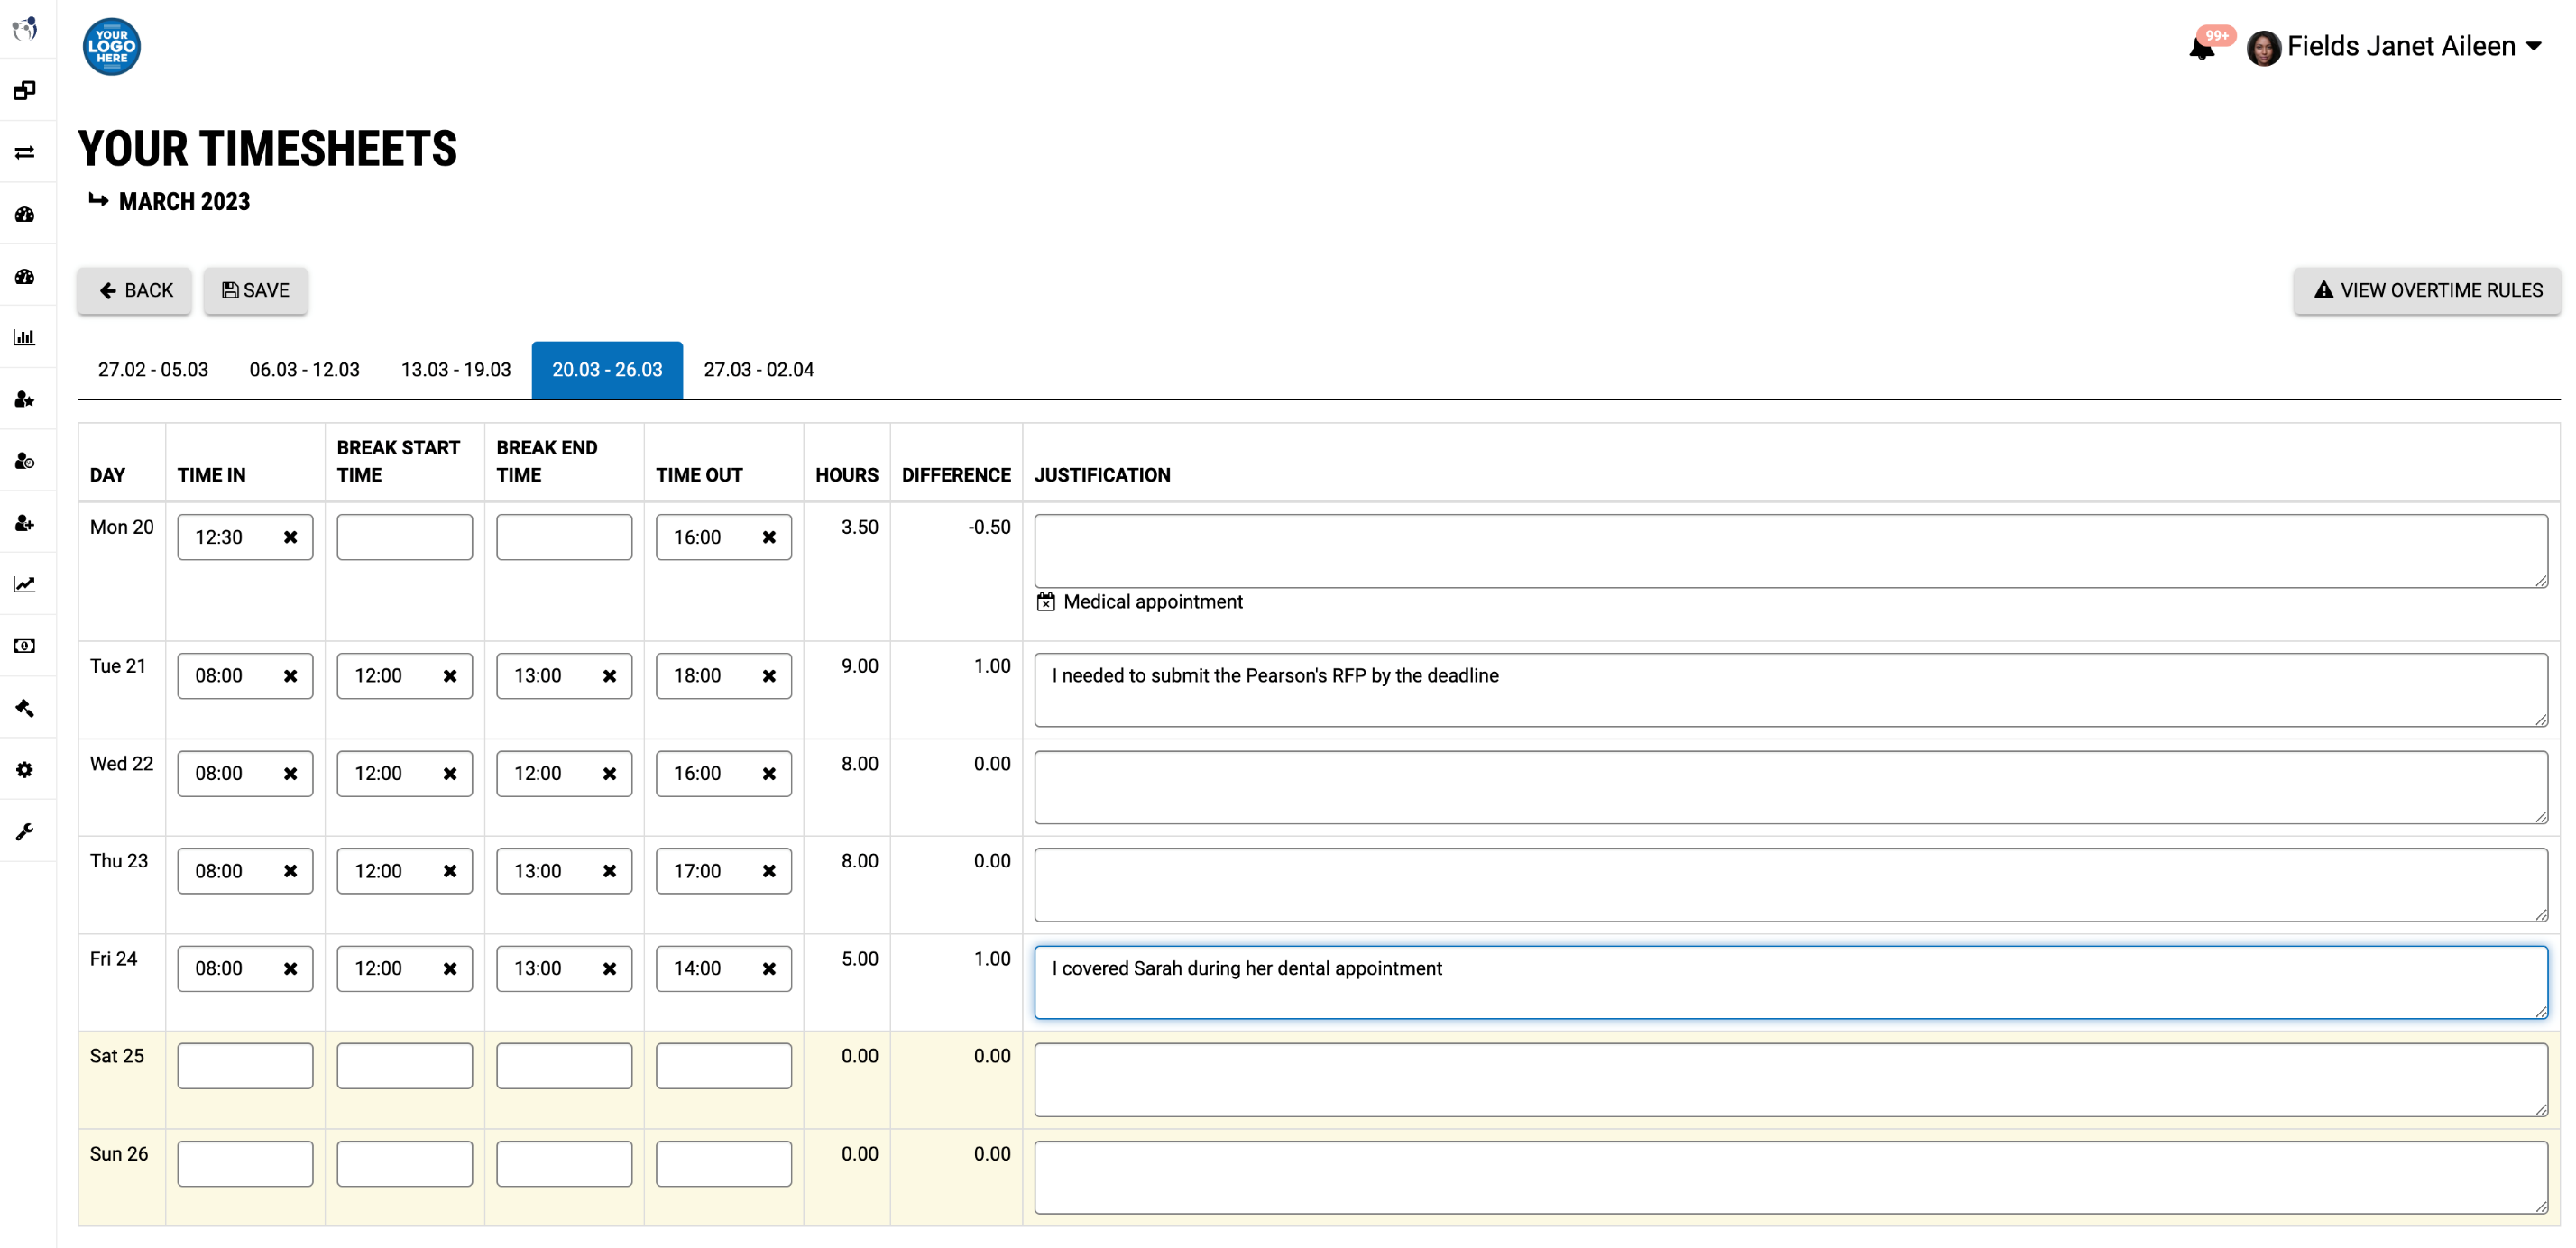
Task: Clear Friday's 08:00 time in value
Action: (290, 970)
